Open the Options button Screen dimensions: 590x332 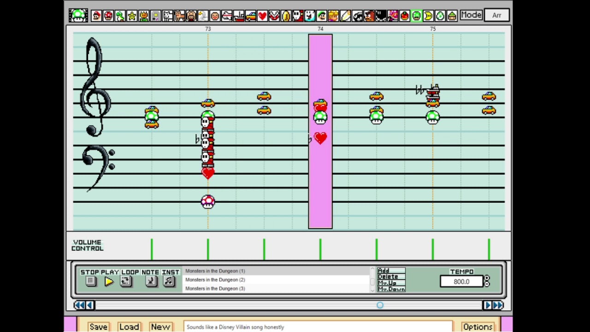[x=478, y=326]
